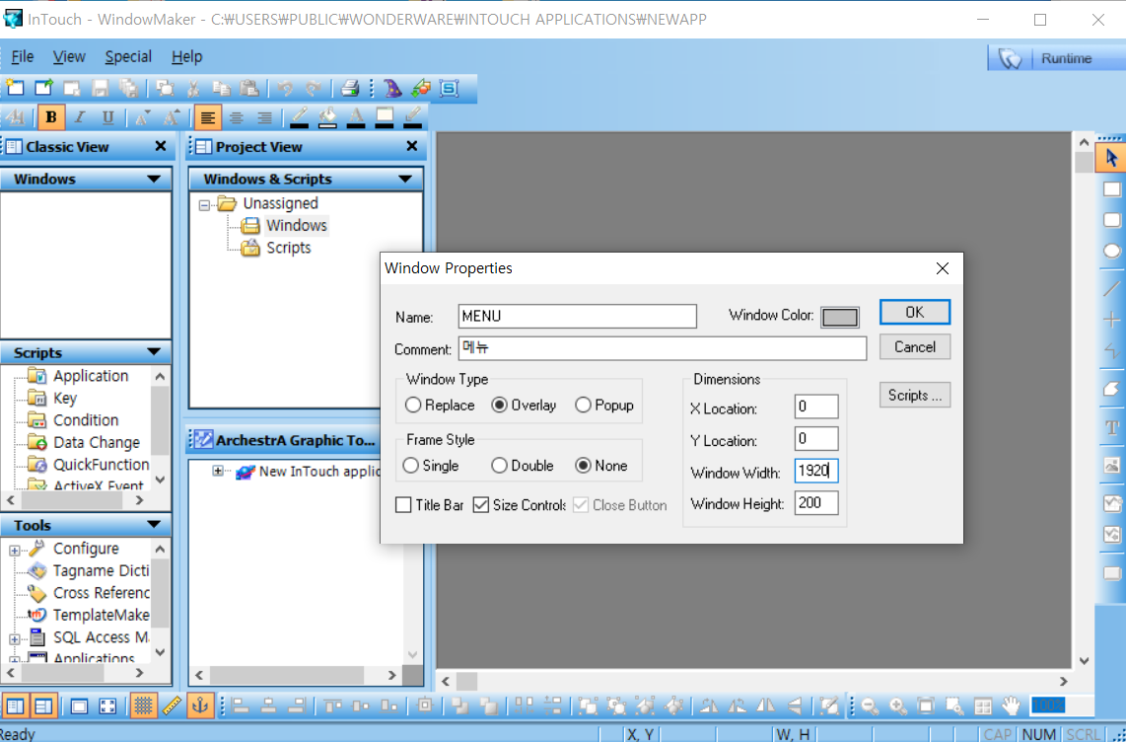Expand the SQL Access Manager node
Image resolution: width=1126 pixels, height=742 pixels.
[x=15, y=638]
